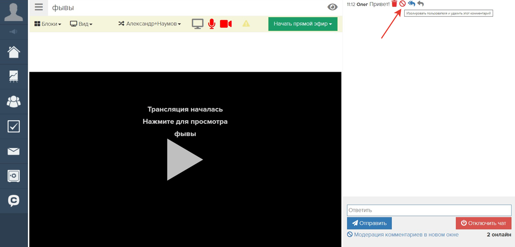This screenshot has width=515, height=247.
Task: Click Отключить чат button
Action: [484, 223]
